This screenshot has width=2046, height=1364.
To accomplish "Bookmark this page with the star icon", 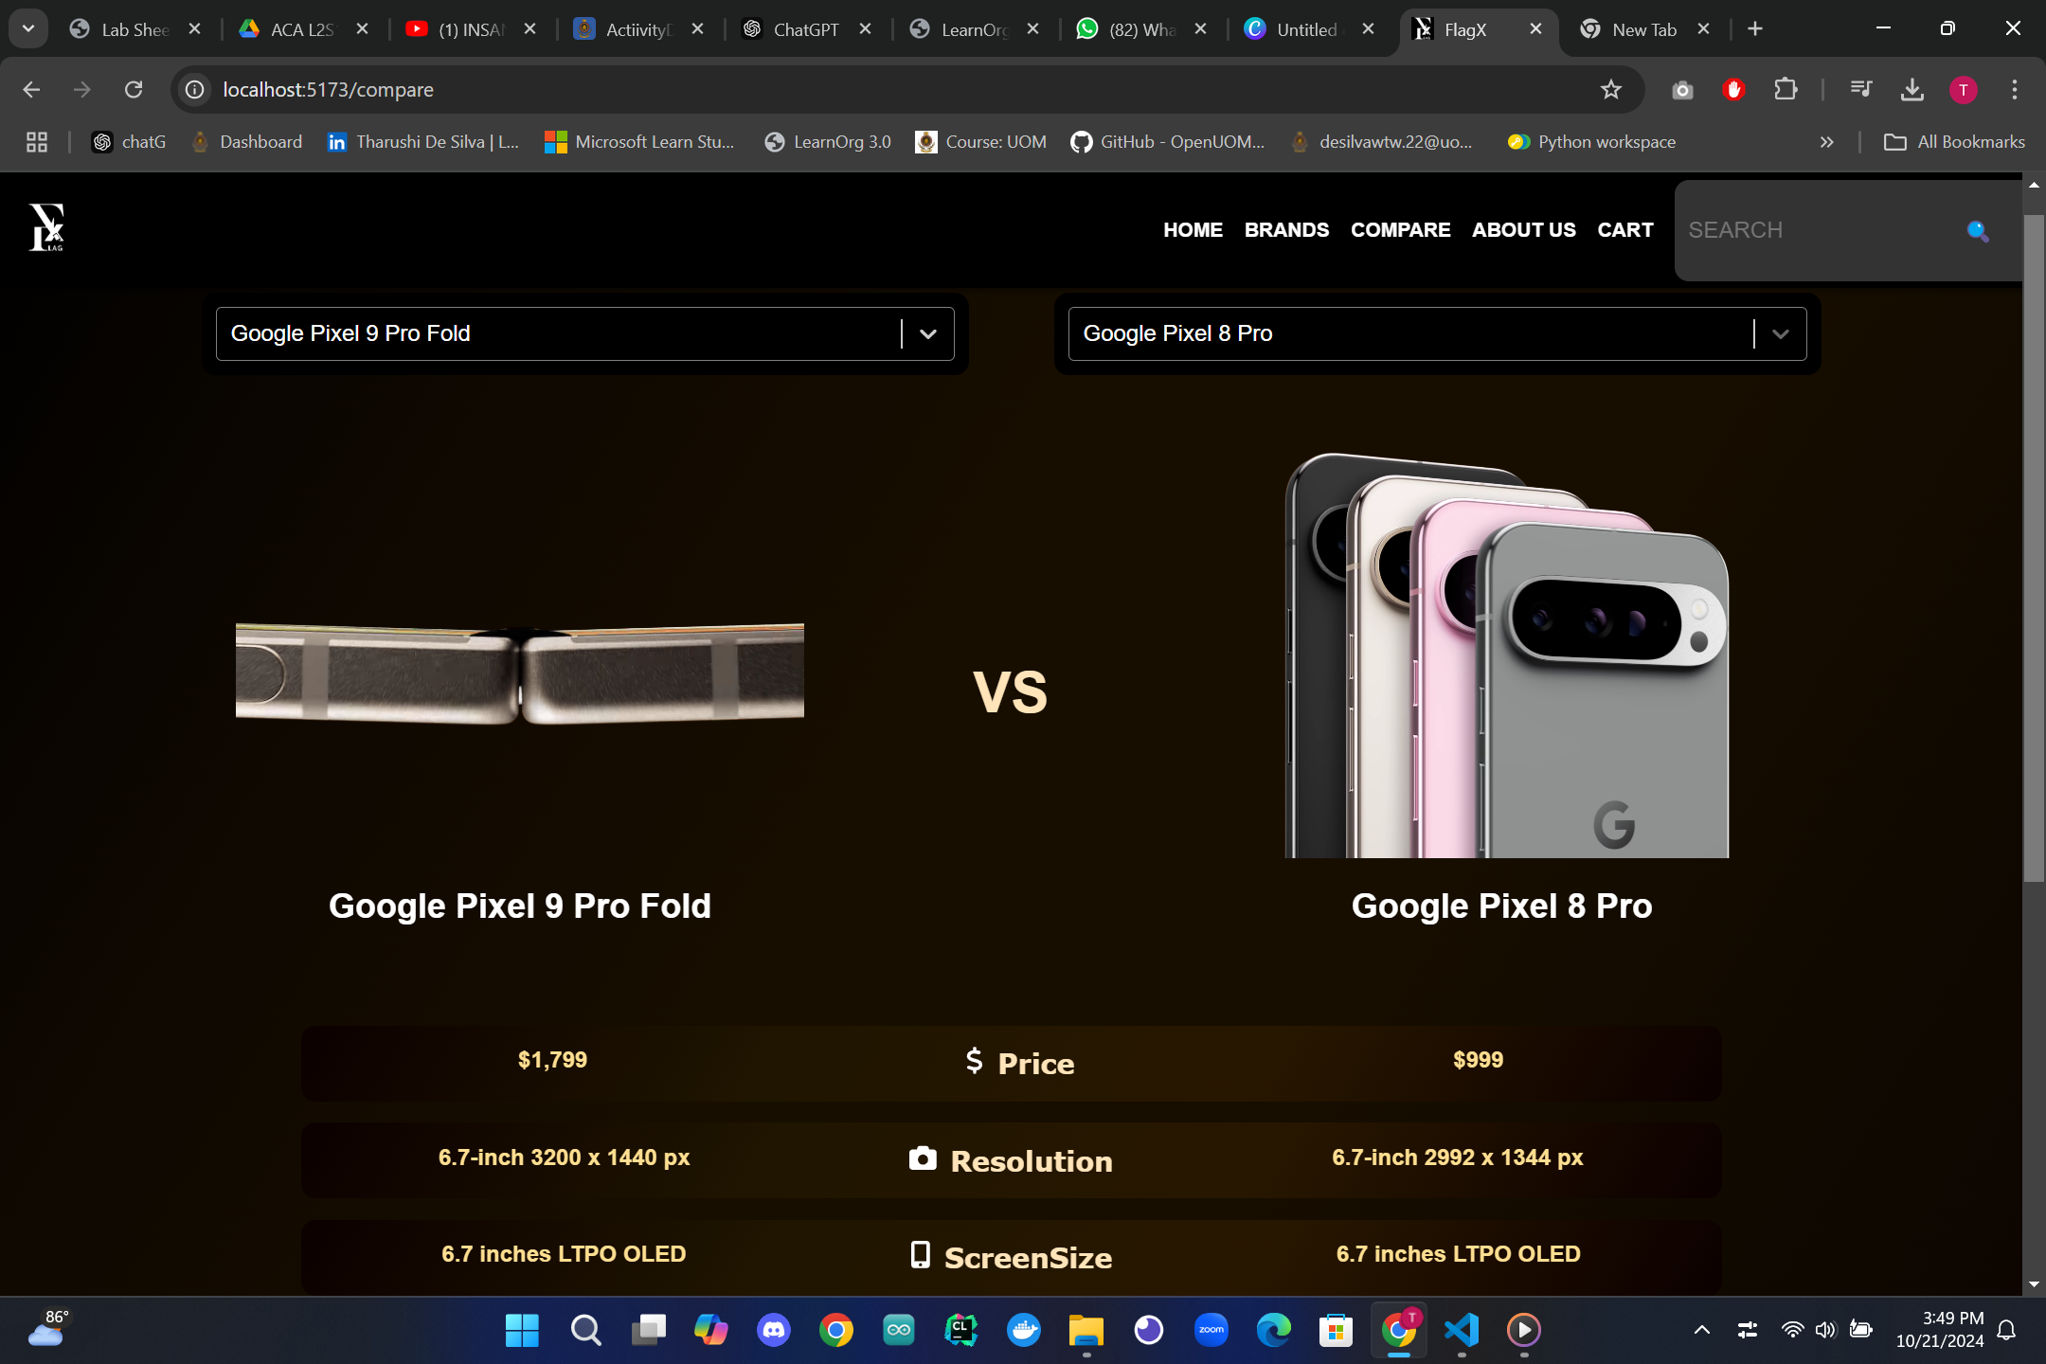I will pyautogui.click(x=1610, y=89).
